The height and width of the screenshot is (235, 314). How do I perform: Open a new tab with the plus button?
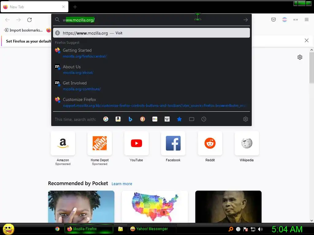[75, 7]
